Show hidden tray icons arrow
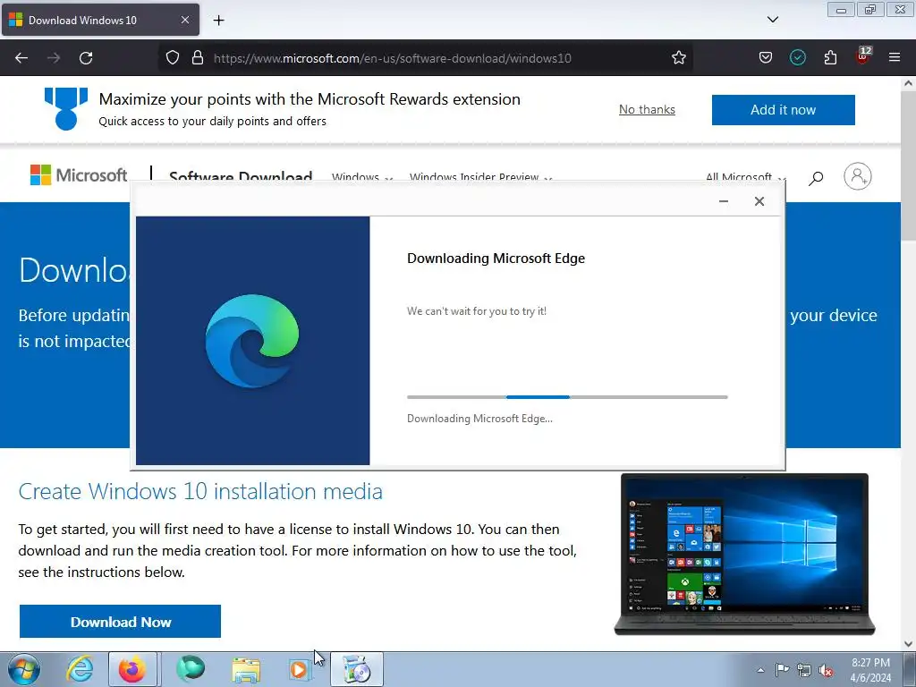This screenshot has height=687, width=916. pos(760,670)
